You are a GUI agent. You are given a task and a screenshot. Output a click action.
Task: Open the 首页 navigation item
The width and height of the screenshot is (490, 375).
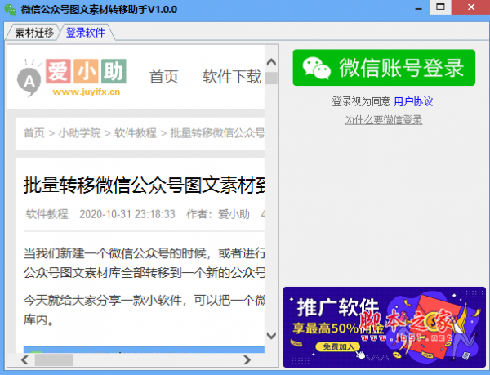tap(164, 77)
